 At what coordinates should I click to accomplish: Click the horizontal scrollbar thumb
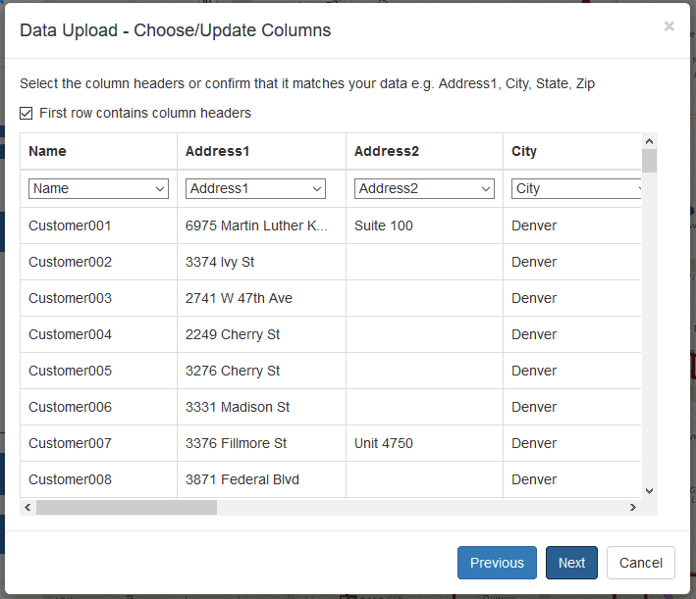click(x=127, y=507)
